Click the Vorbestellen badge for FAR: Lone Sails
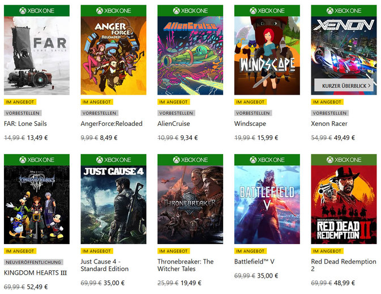 [23, 113]
